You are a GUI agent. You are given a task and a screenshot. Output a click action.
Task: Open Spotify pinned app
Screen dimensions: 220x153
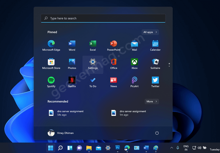pyautogui.click(x=51, y=82)
